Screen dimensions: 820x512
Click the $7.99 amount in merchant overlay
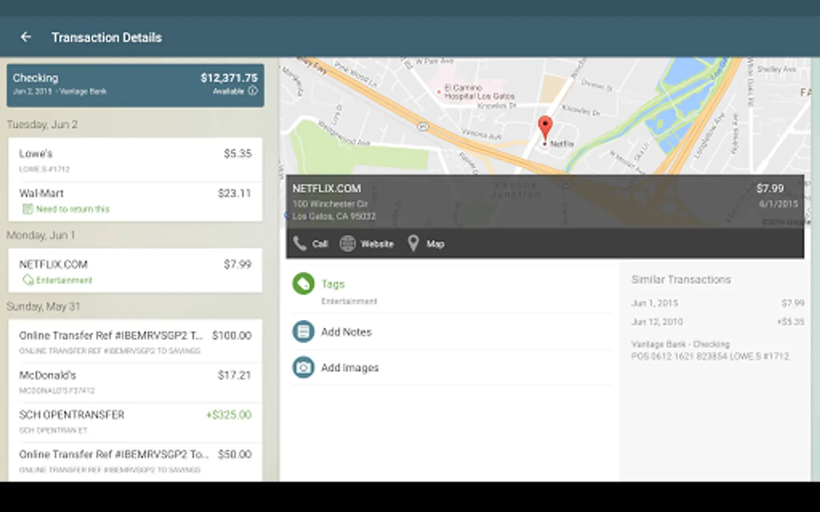[770, 188]
